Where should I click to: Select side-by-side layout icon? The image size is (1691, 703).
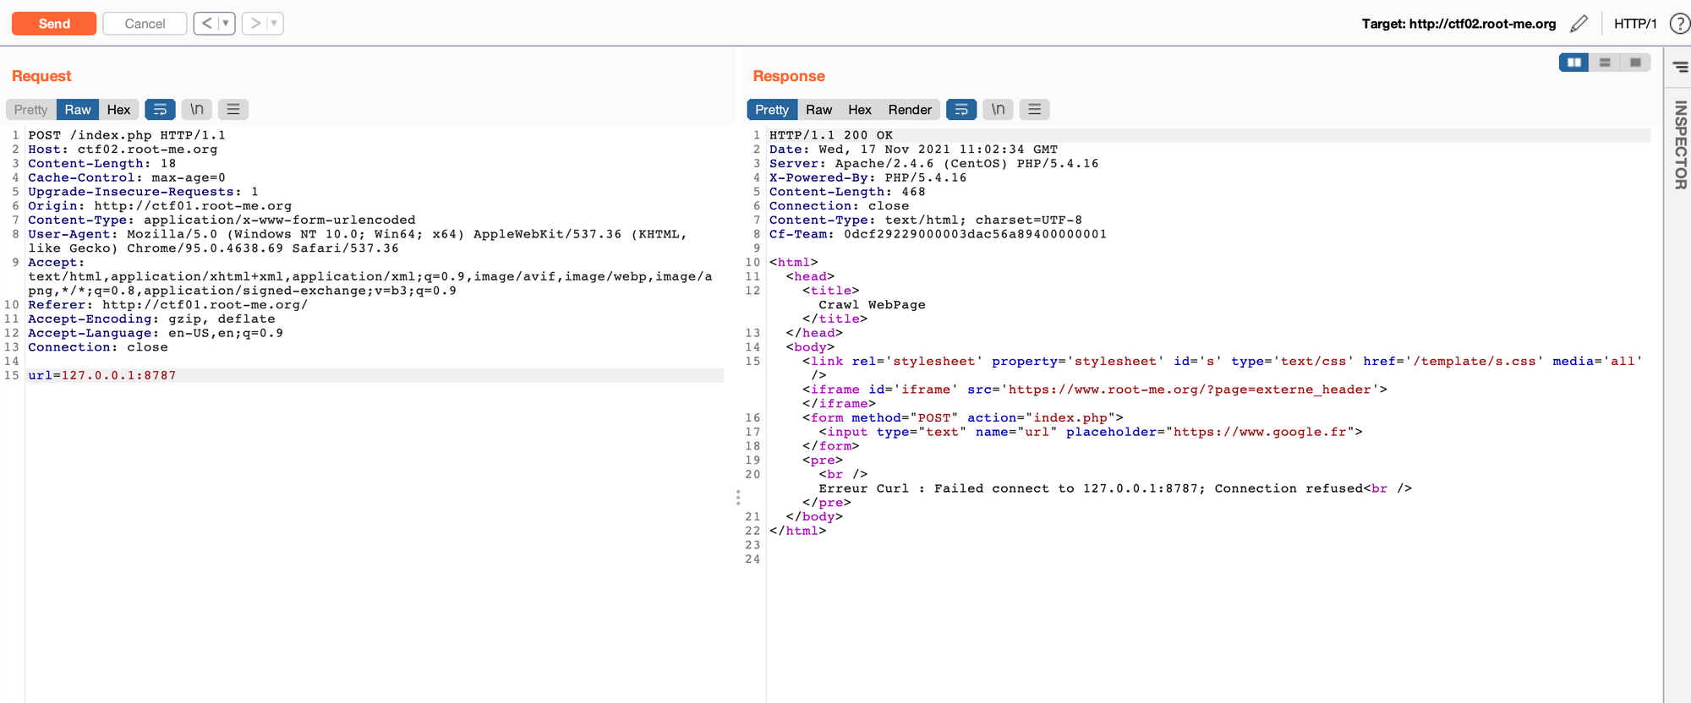pyautogui.click(x=1574, y=63)
